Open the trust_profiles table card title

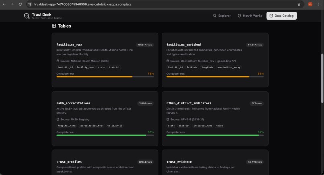click(69, 162)
